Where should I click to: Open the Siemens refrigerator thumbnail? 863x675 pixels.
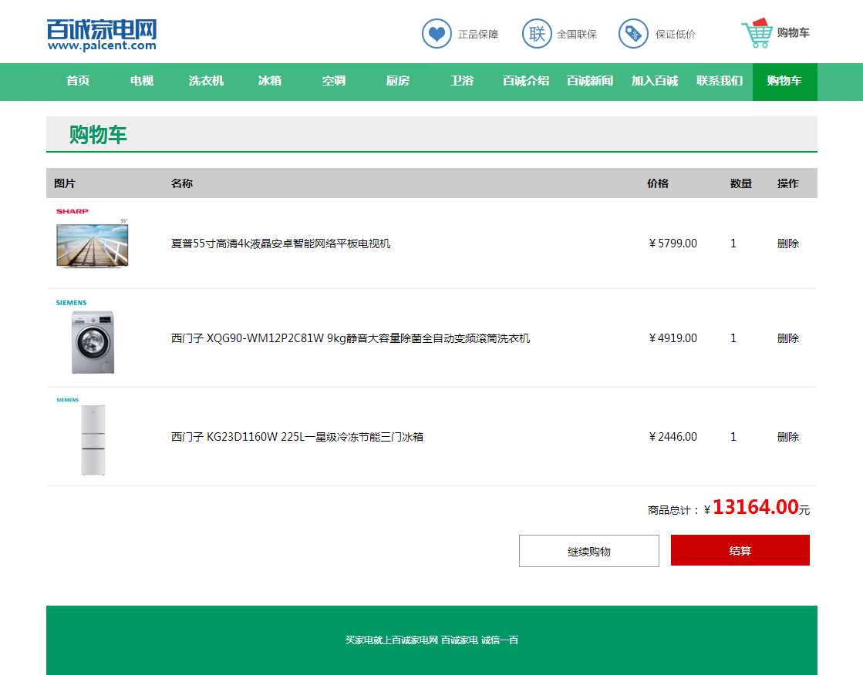[x=93, y=438]
